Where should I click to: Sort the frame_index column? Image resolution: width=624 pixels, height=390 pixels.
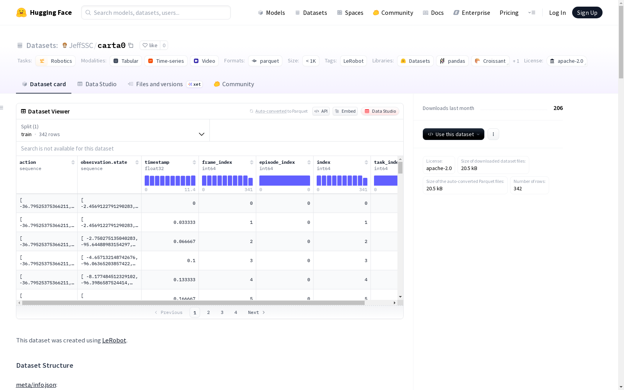pos(252,162)
